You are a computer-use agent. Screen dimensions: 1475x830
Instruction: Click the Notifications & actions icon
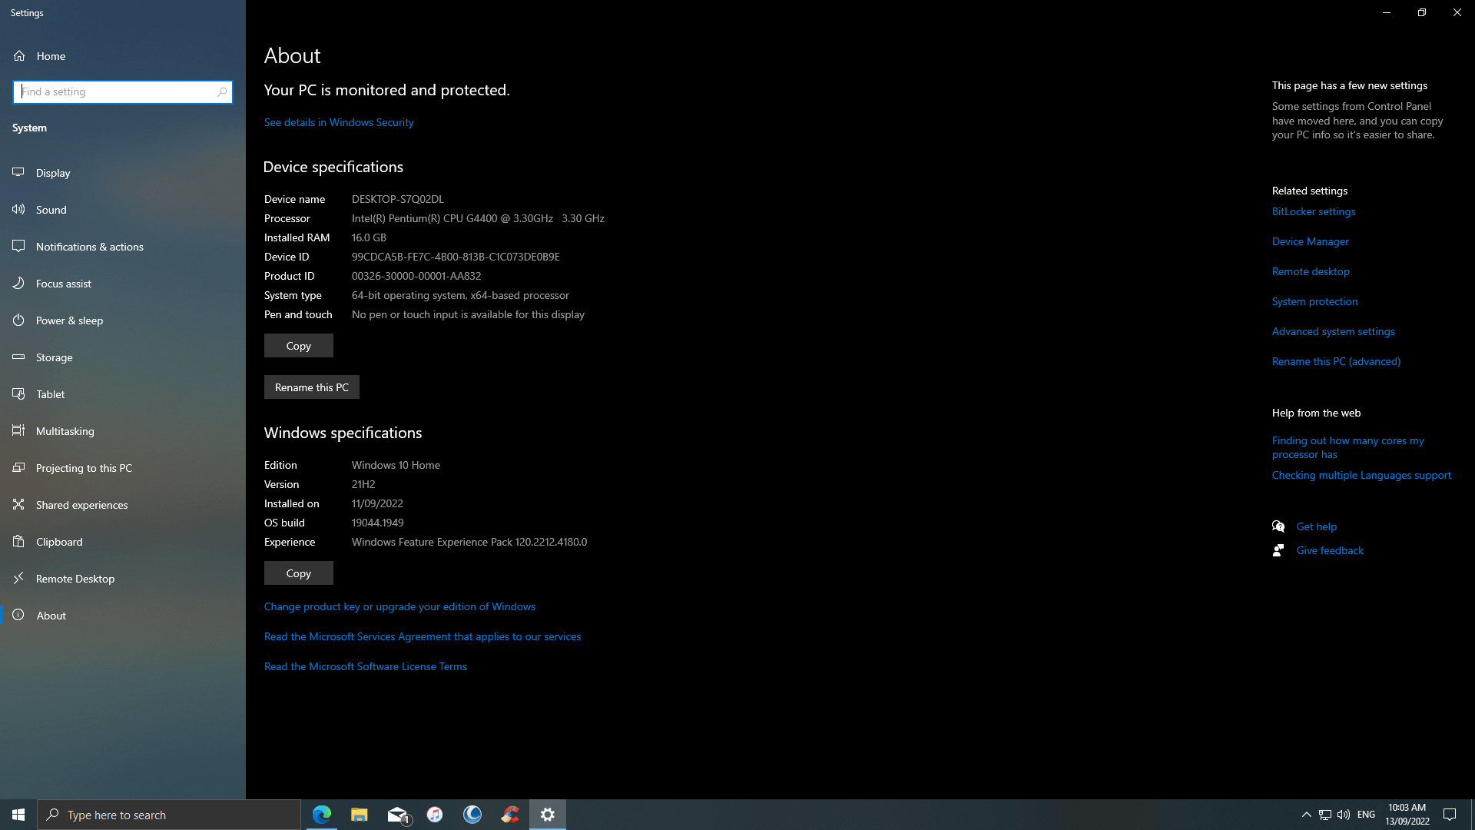pyautogui.click(x=18, y=246)
